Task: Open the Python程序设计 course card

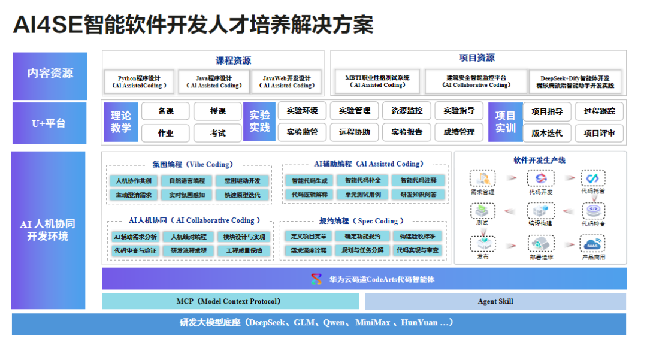Action: 139,81
